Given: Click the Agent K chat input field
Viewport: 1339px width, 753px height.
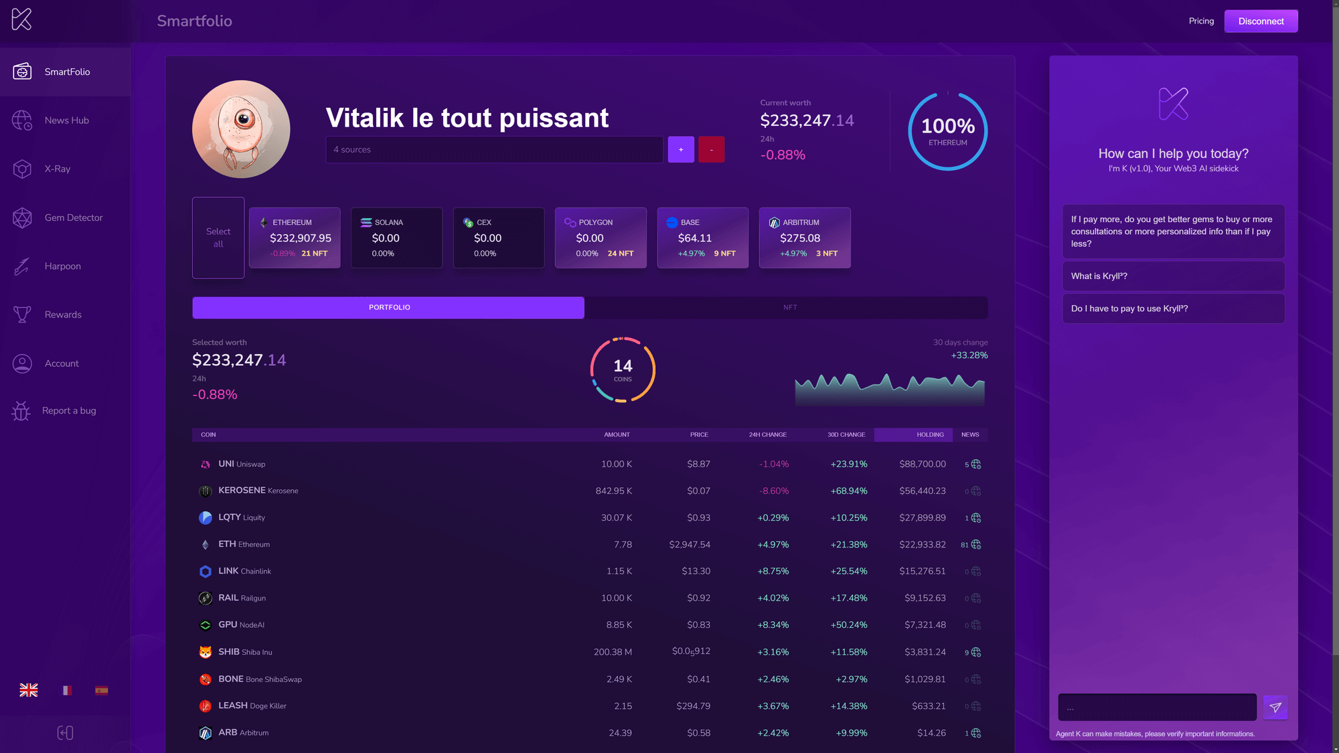Looking at the screenshot, I should coord(1156,707).
